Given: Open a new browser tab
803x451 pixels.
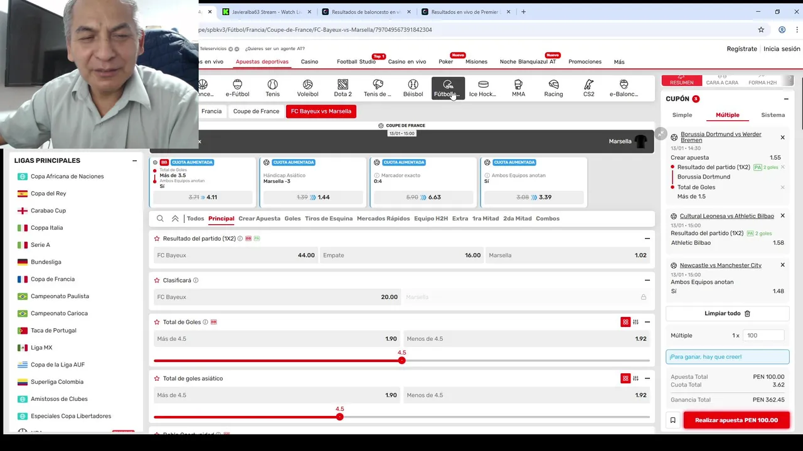Looking at the screenshot, I should [x=523, y=11].
